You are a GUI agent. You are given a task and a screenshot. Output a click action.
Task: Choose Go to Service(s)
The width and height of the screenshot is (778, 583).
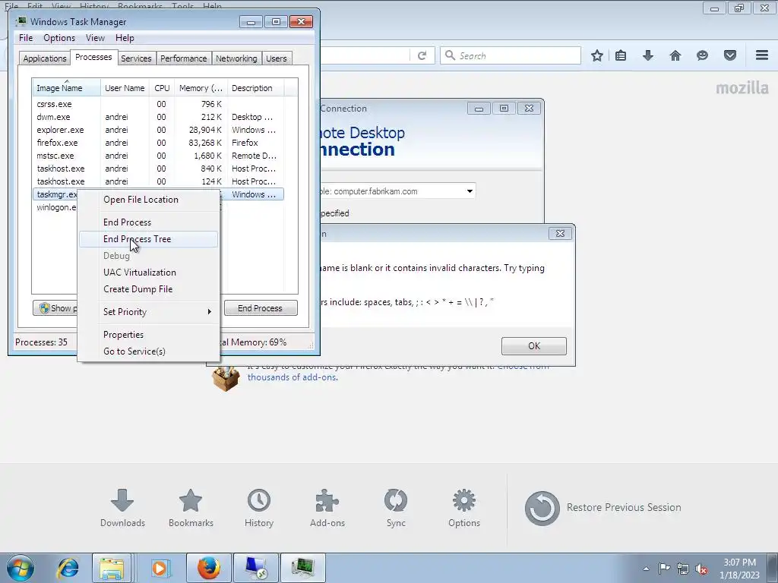pyautogui.click(x=149, y=351)
